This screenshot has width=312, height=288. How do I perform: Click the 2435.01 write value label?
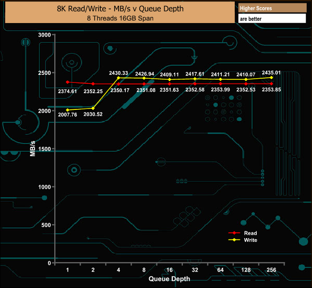point(271,73)
